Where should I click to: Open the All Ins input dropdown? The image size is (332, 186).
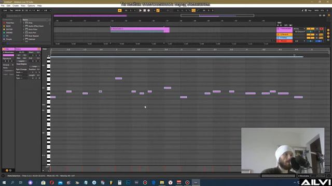299,29
